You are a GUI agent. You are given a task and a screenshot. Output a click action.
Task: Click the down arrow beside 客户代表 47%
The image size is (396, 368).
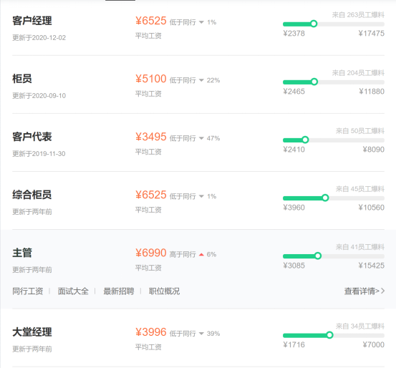click(x=201, y=138)
